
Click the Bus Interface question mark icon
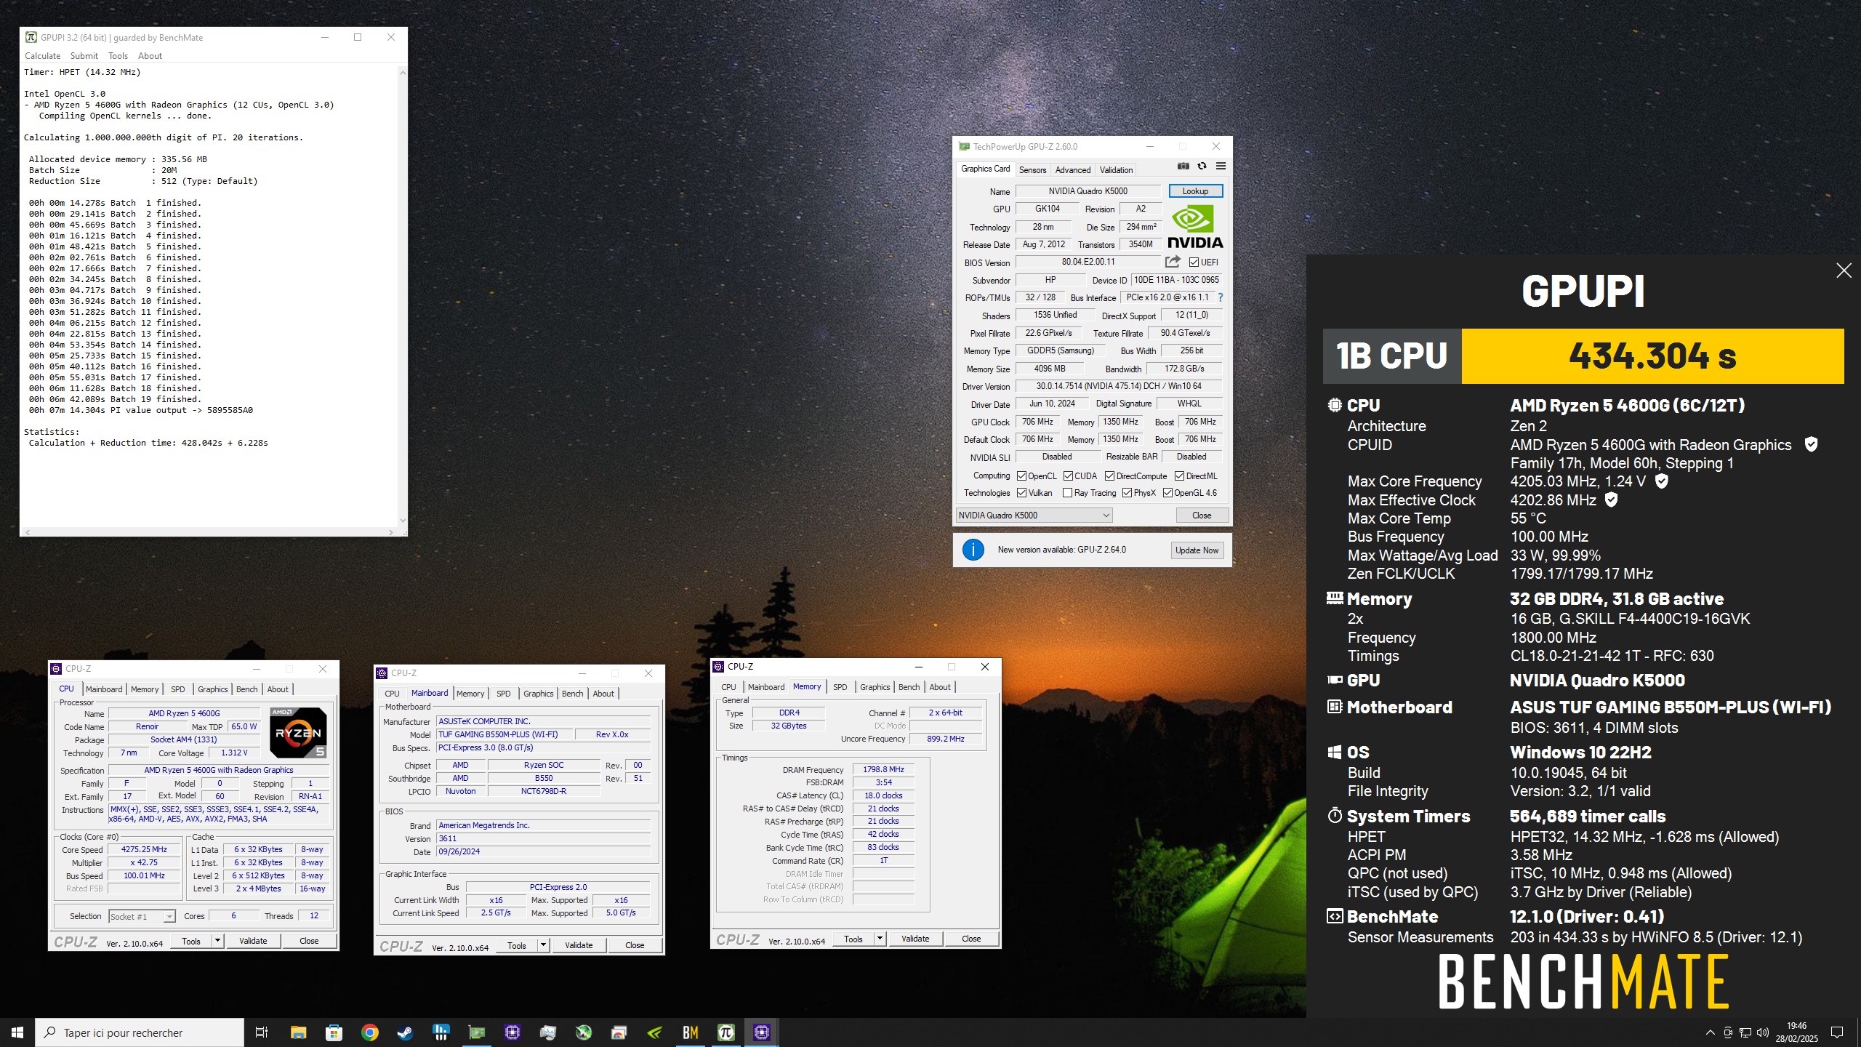click(1221, 297)
